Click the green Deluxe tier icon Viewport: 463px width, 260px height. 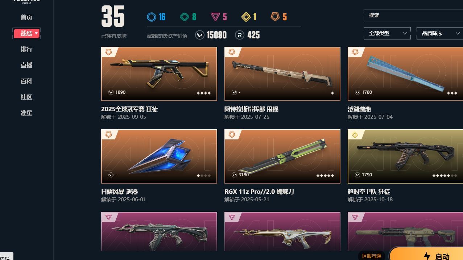[185, 17]
